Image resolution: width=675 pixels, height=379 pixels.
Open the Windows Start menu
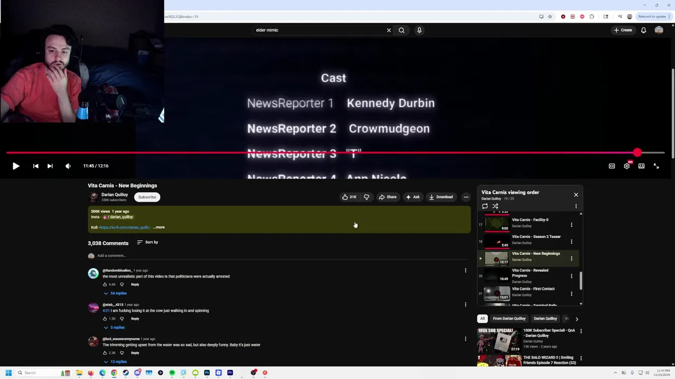8,373
